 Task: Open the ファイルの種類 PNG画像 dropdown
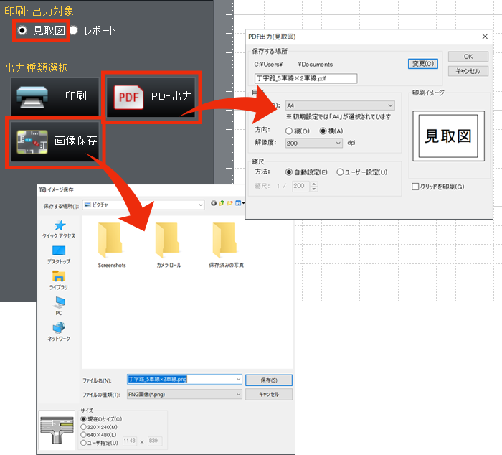[x=184, y=394]
